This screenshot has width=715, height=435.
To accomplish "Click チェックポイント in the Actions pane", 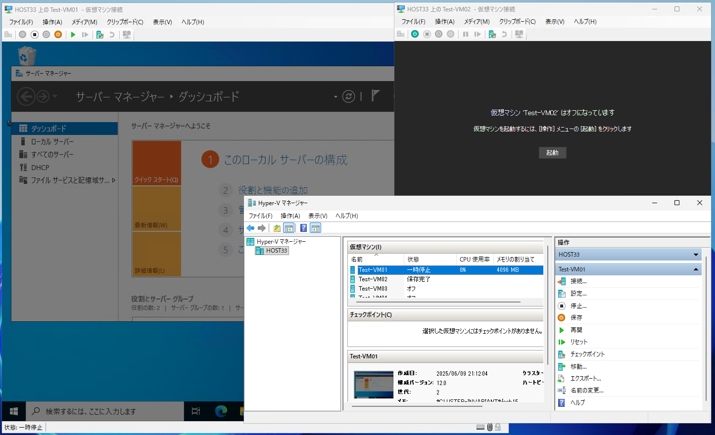I will (587, 354).
